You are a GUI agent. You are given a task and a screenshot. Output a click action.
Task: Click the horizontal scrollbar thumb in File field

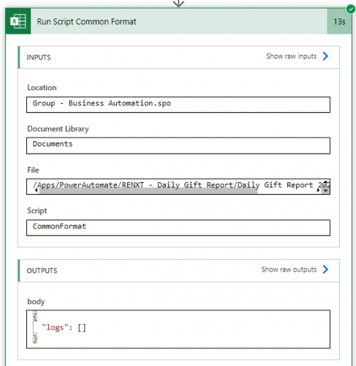pos(148,191)
